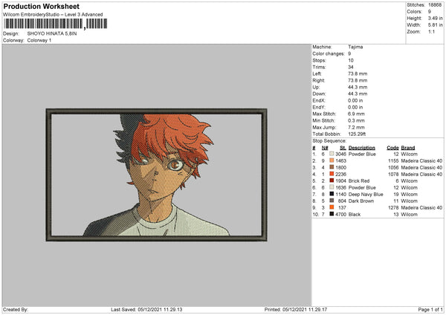This screenshot has height=315, width=446.
Task: Click 'Madeira Classic 40' brand with code 1278
Action: (x=421, y=207)
